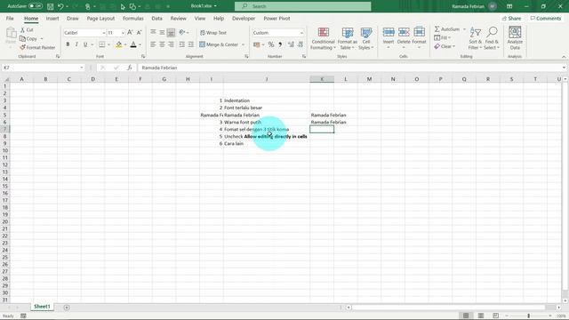Open Cell Styles gallery
The image size is (569, 320).
365,38
